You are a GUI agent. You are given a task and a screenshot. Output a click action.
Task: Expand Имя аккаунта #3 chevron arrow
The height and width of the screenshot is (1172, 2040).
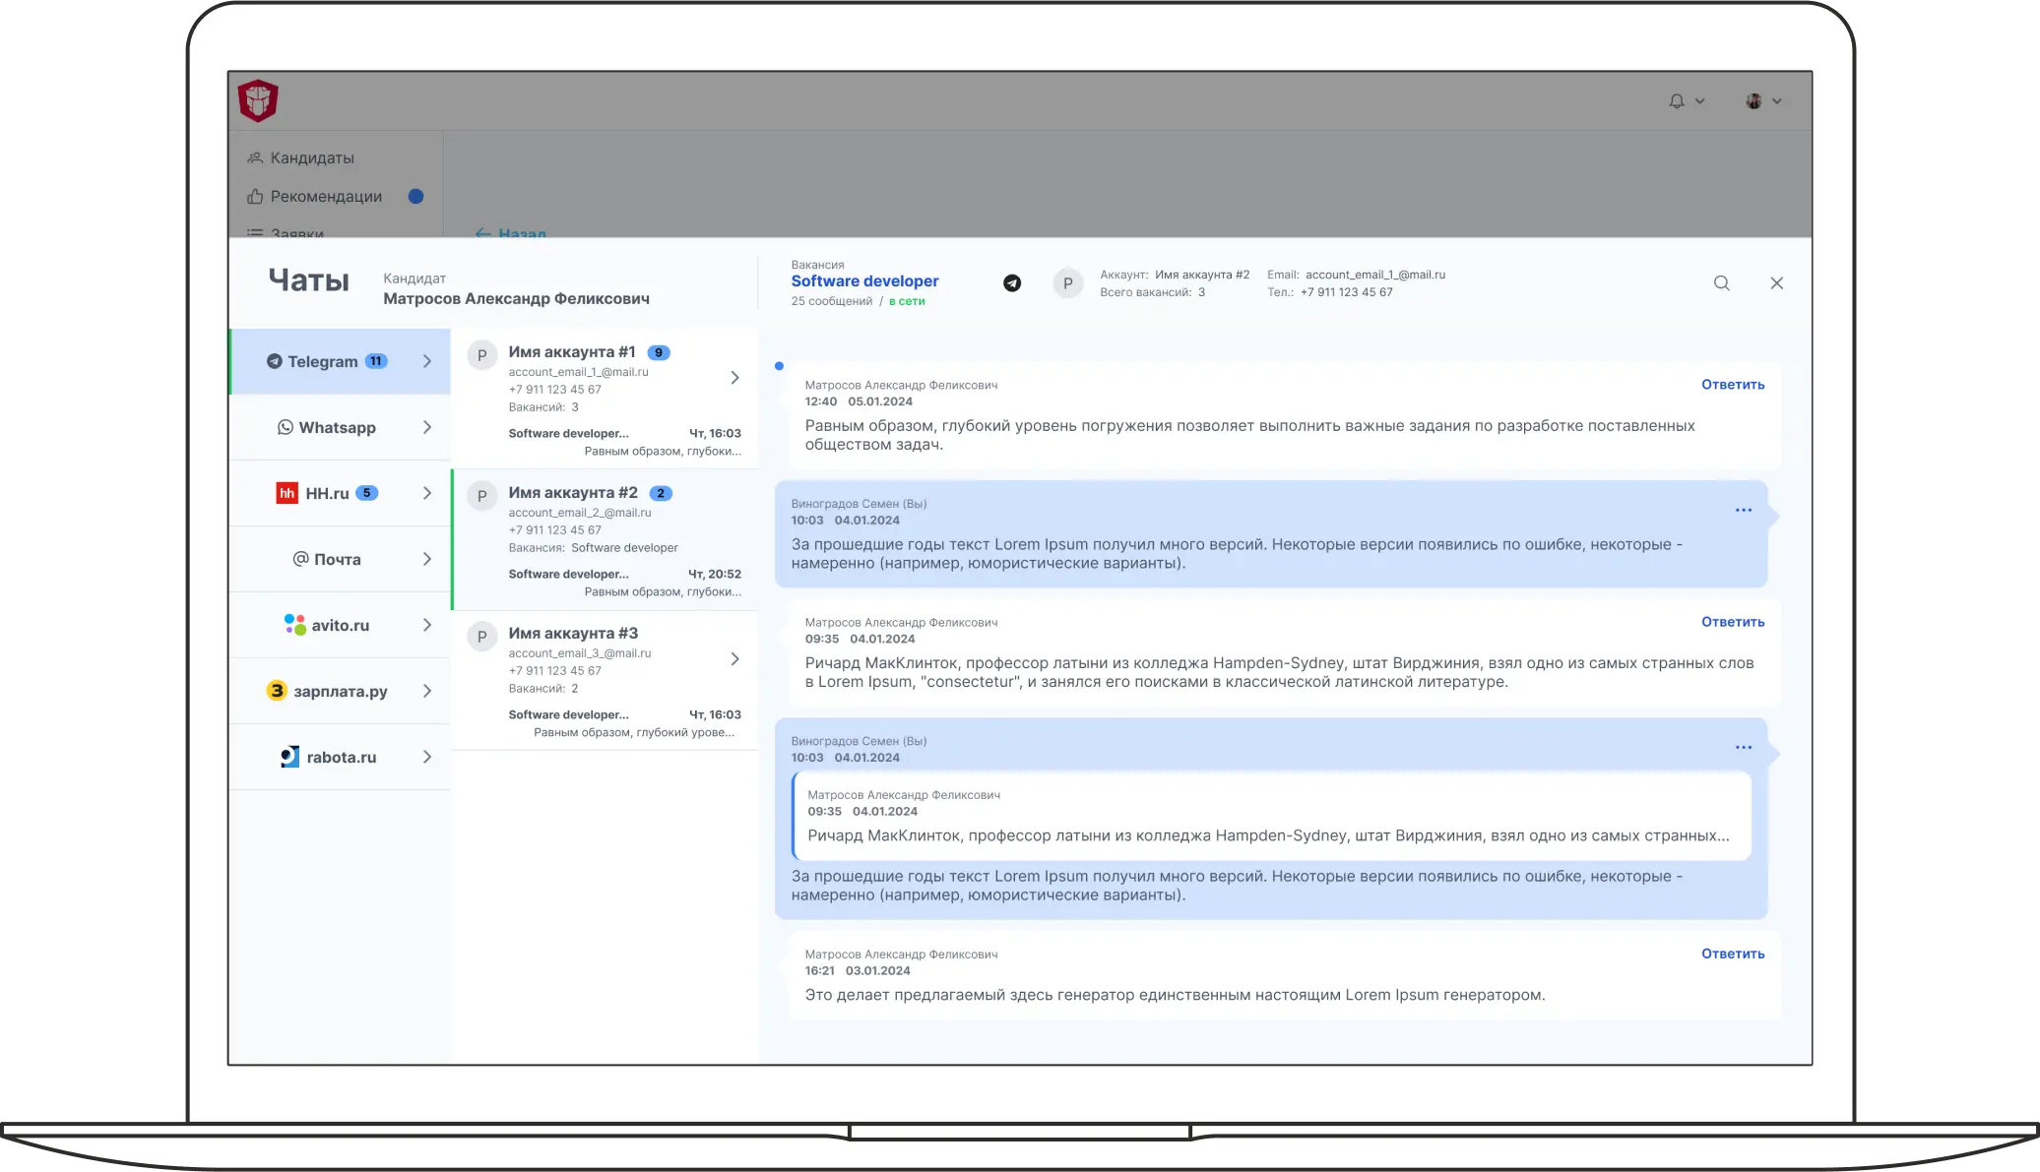tap(734, 659)
